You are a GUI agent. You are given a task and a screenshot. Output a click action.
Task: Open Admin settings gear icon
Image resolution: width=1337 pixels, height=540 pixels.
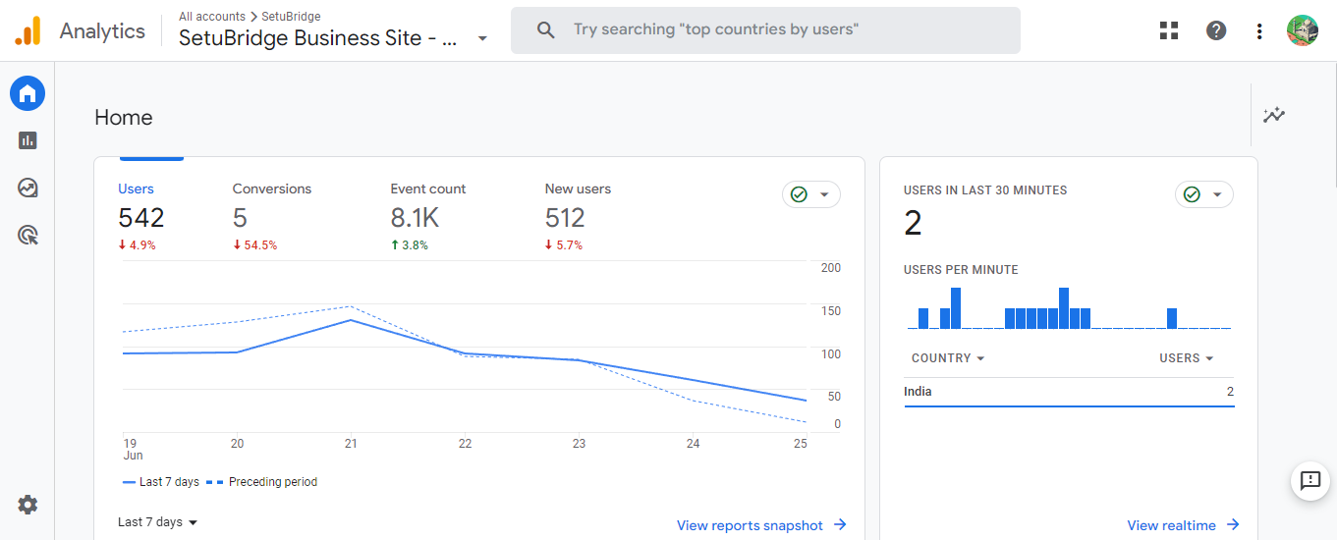28,505
